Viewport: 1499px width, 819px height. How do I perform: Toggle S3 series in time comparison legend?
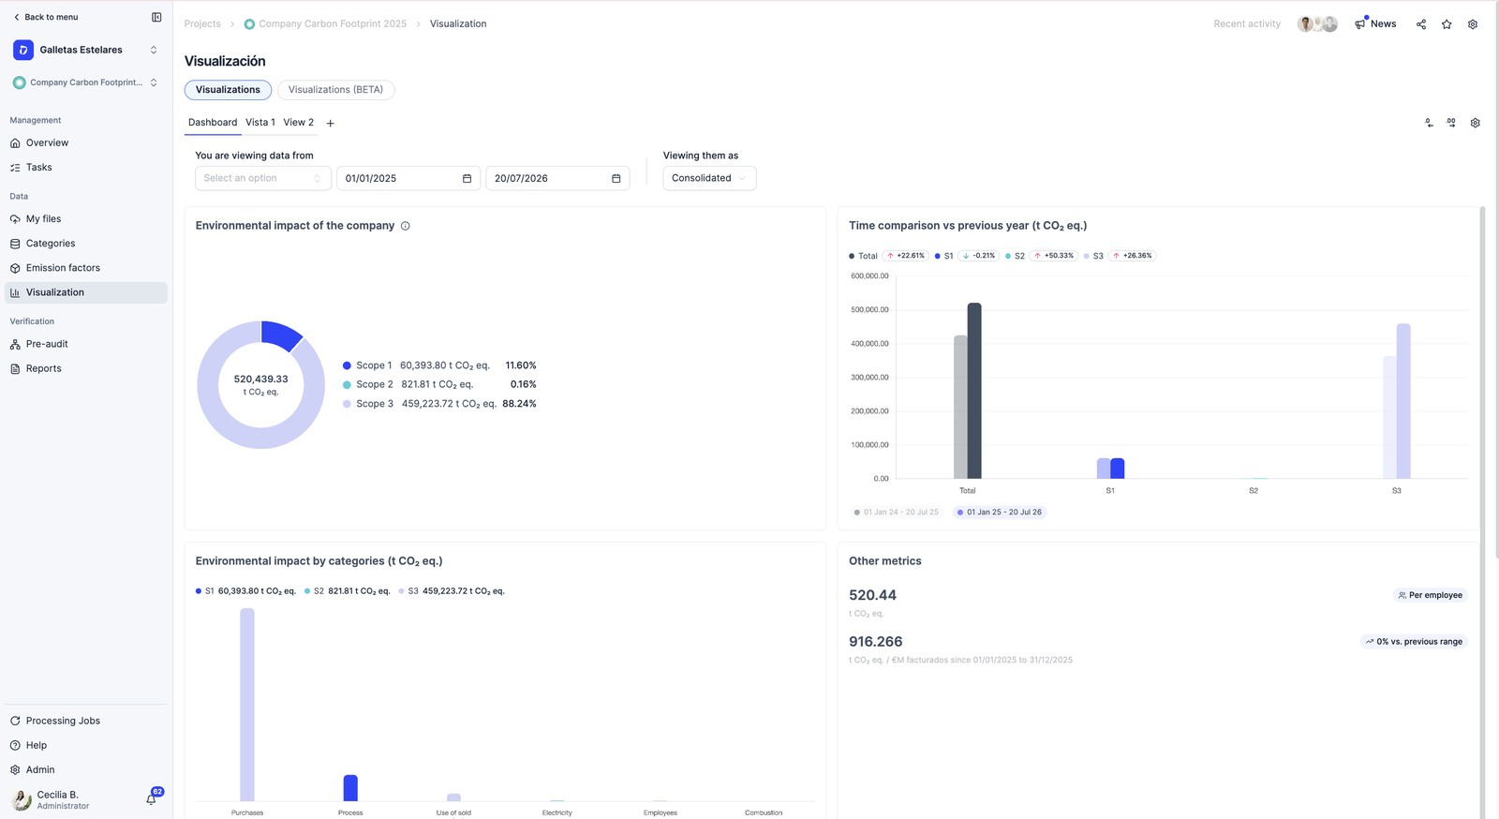[x=1093, y=256]
